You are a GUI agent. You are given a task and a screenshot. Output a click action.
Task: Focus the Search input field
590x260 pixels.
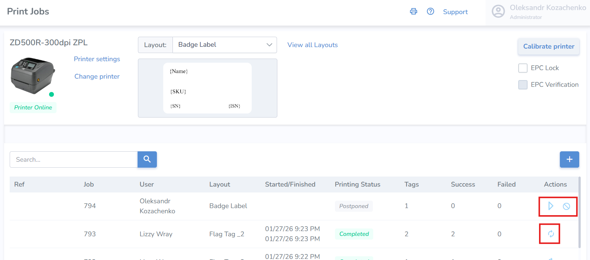pos(74,159)
